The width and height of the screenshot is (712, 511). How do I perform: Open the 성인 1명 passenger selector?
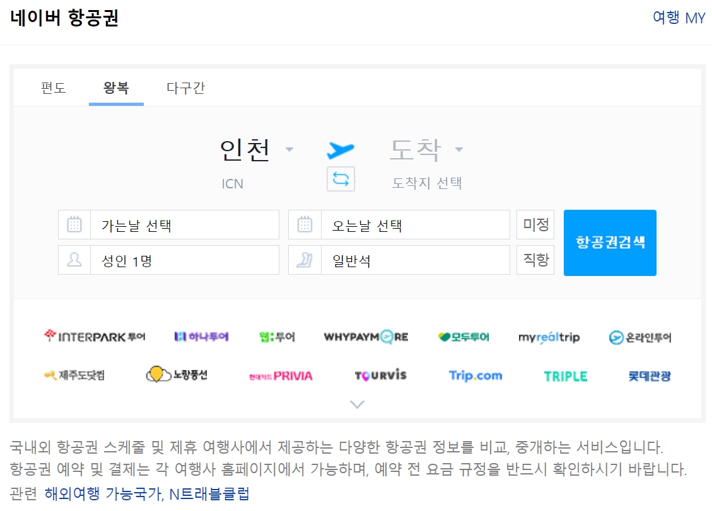tap(168, 260)
